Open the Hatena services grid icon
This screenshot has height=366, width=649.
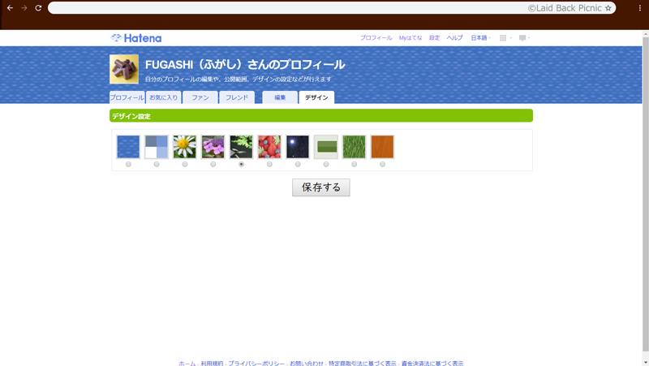pos(503,37)
